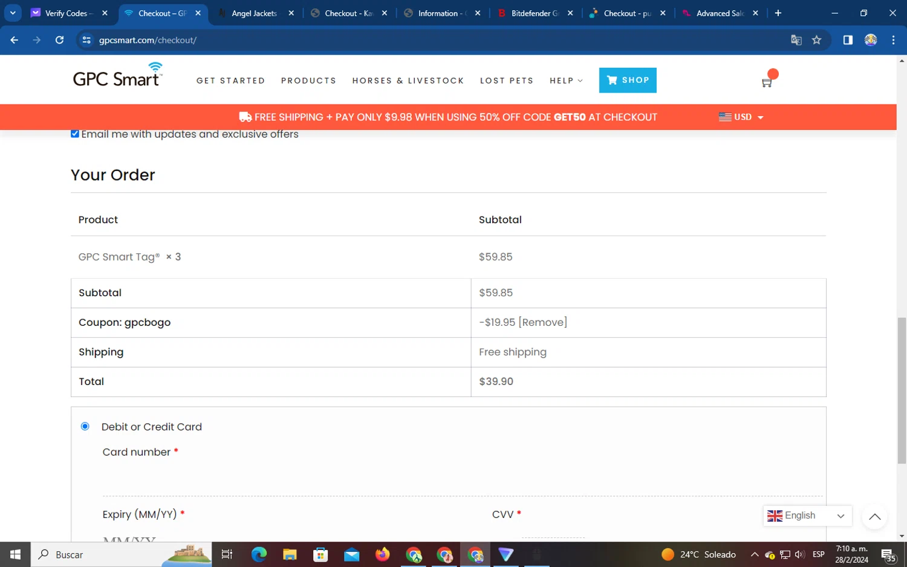This screenshot has height=567, width=907.
Task: Reload the checkout page
Action: click(59, 40)
